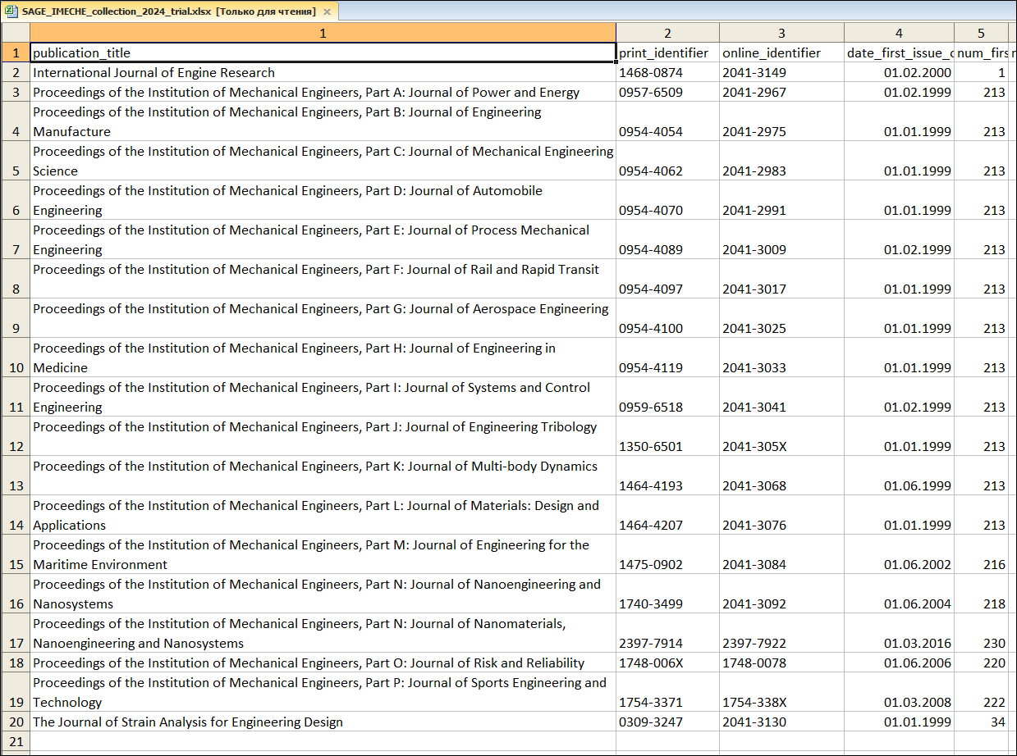Close the SAGE_IMECHE_collection_2024_trial.xlsx tab
1017x756 pixels.
pyautogui.click(x=327, y=12)
